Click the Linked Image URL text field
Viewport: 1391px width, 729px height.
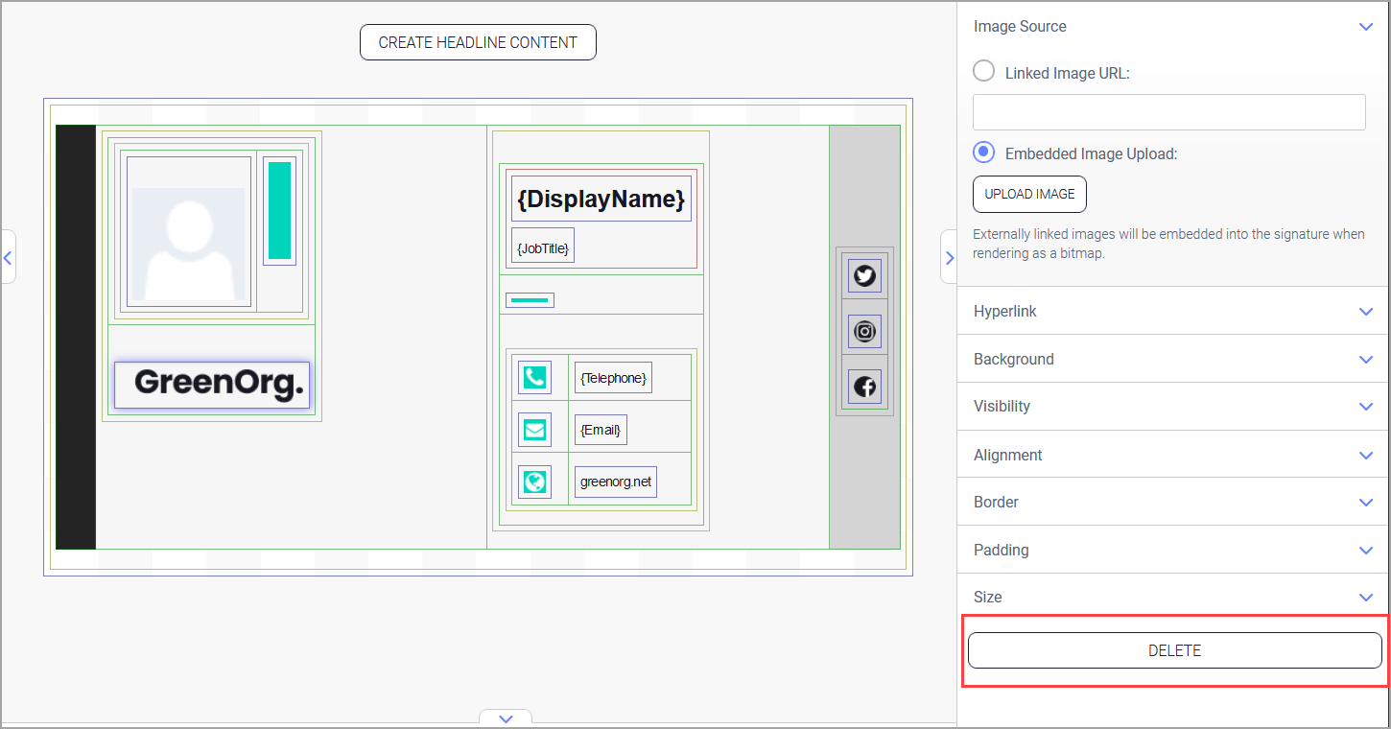coord(1168,112)
